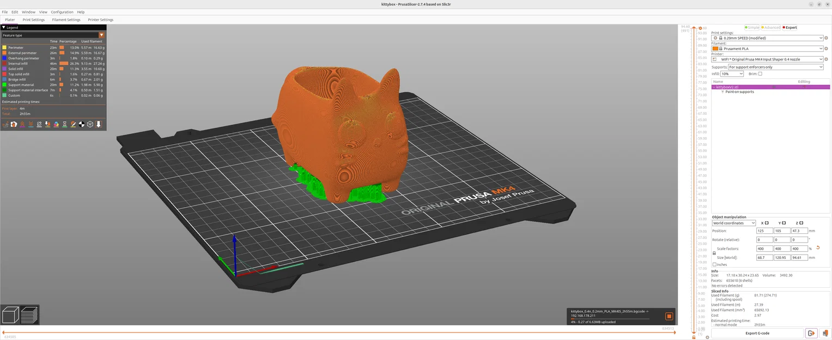Open Infill percentage dropdown
The height and width of the screenshot is (340, 832).
(x=732, y=73)
